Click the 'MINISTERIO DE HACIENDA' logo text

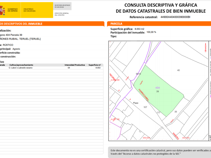click(29, 10)
